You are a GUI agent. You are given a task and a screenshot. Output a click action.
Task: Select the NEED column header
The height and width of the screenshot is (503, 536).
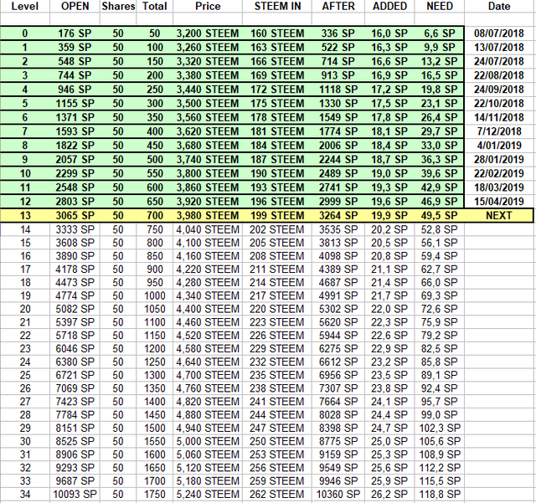tap(440, 6)
